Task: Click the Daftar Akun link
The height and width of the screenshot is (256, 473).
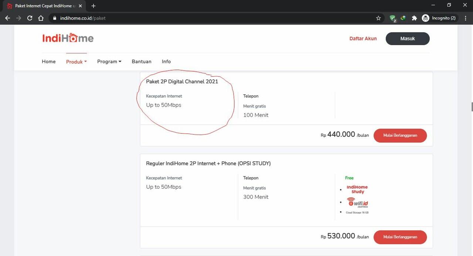Action: pyautogui.click(x=363, y=38)
